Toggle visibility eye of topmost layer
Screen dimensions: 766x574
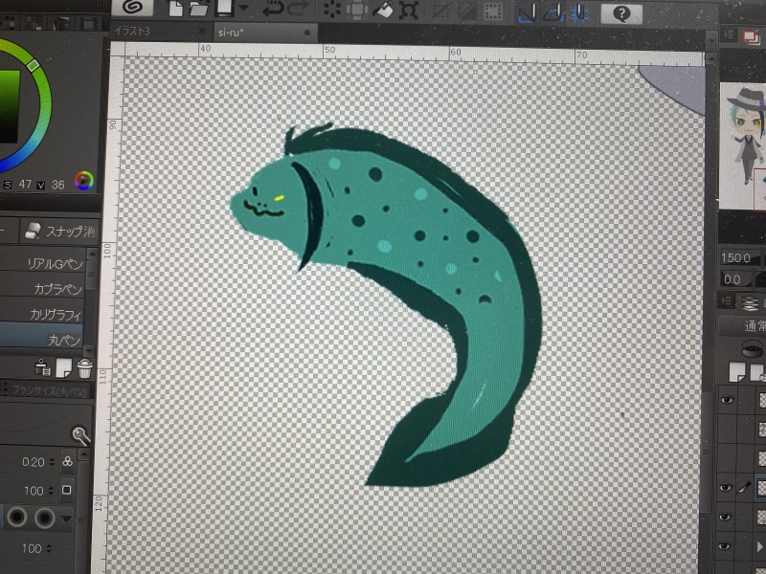click(x=727, y=400)
